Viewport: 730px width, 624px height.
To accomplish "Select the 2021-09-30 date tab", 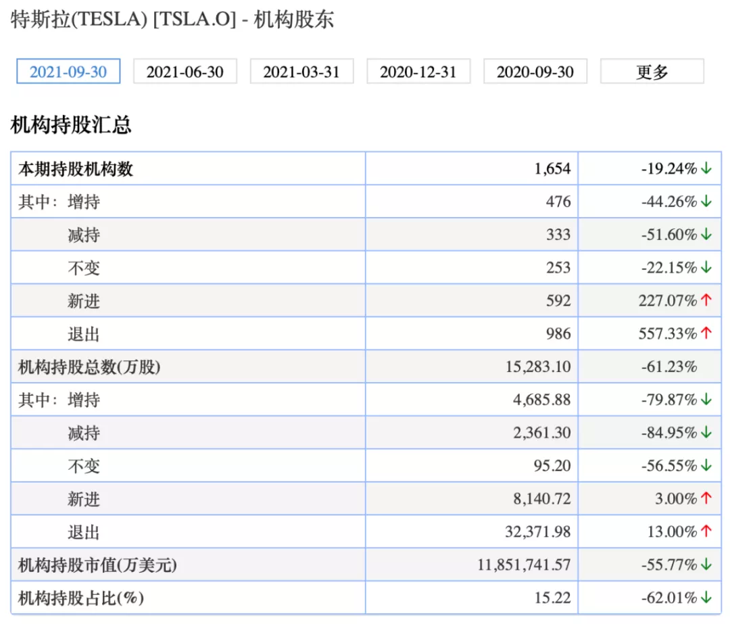I will [x=68, y=72].
